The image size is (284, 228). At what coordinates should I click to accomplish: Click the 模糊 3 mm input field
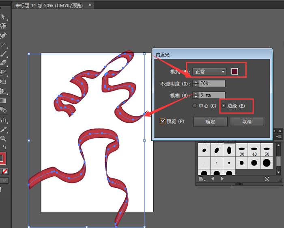[212, 95]
